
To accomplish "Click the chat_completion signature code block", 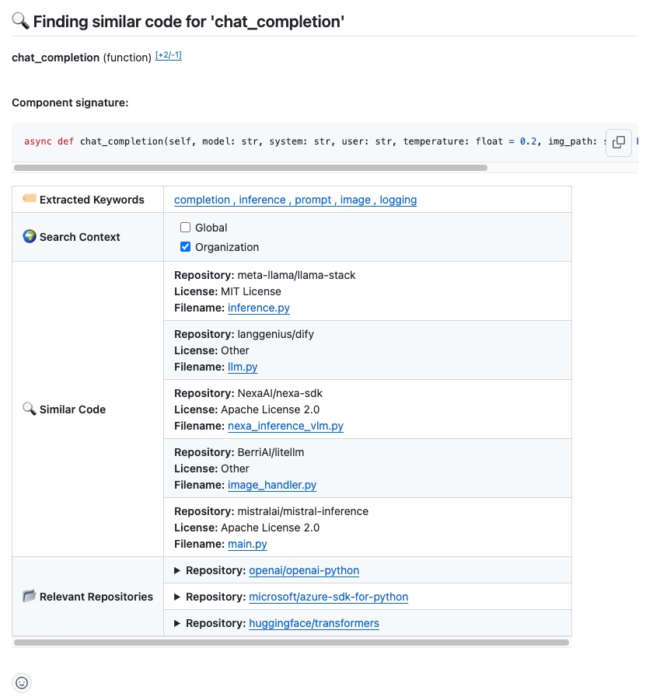I will pos(311,141).
